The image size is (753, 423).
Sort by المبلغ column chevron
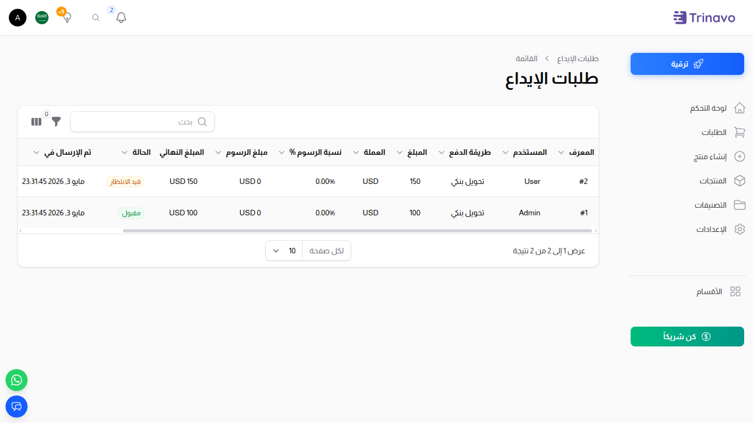(x=399, y=153)
